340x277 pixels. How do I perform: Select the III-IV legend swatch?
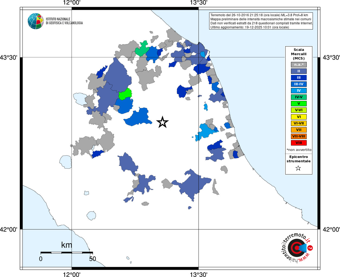pos(299,84)
